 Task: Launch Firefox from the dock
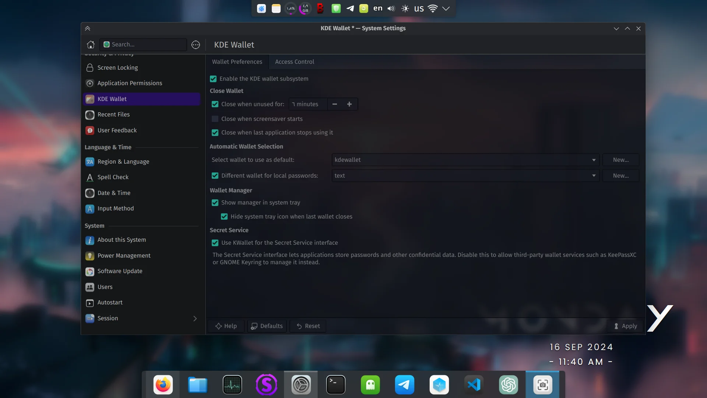pos(163,385)
